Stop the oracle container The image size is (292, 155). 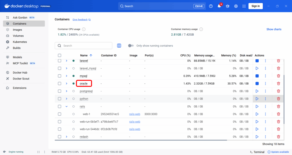coord(257,83)
